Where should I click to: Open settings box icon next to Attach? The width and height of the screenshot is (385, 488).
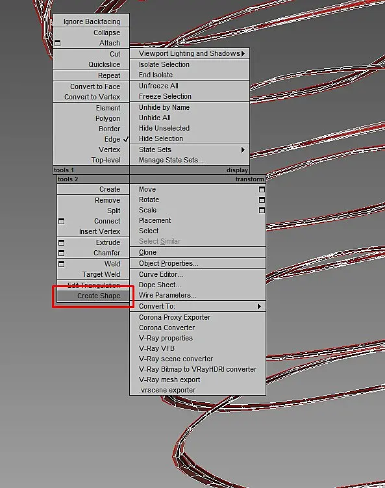pyautogui.click(x=58, y=44)
